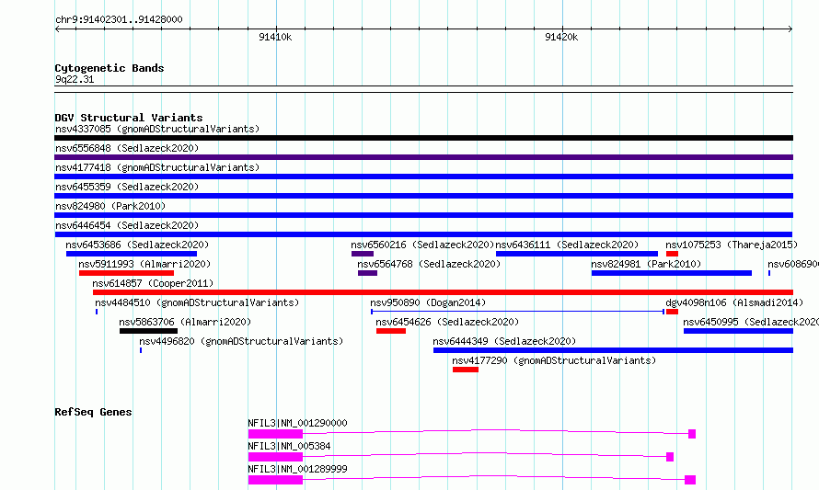819x490 pixels.
Task: Click the 9q22.31 band label
Action: coord(75,79)
